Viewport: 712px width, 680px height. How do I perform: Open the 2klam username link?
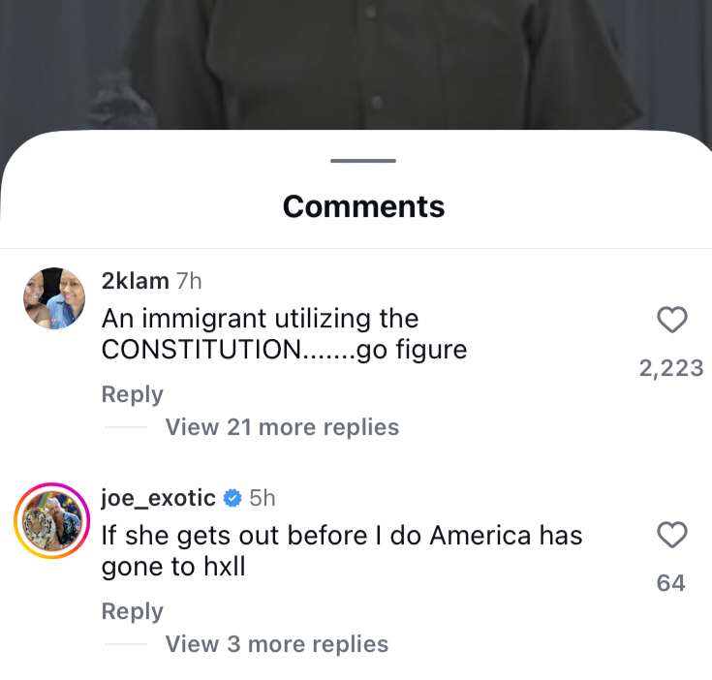pyautogui.click(x=136, y=281)
